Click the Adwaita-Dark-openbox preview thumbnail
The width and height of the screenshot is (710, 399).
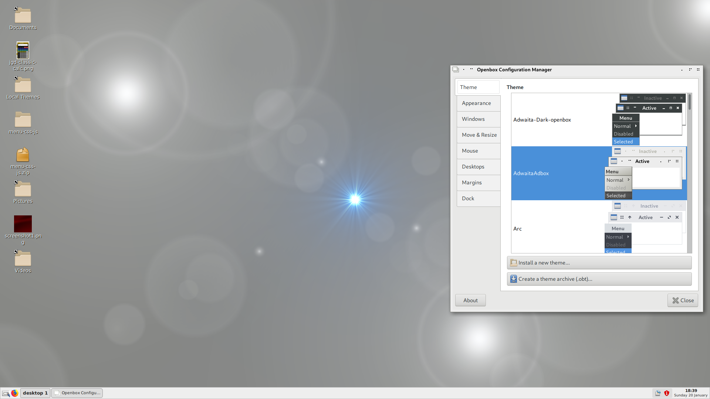tap(649, 120)
